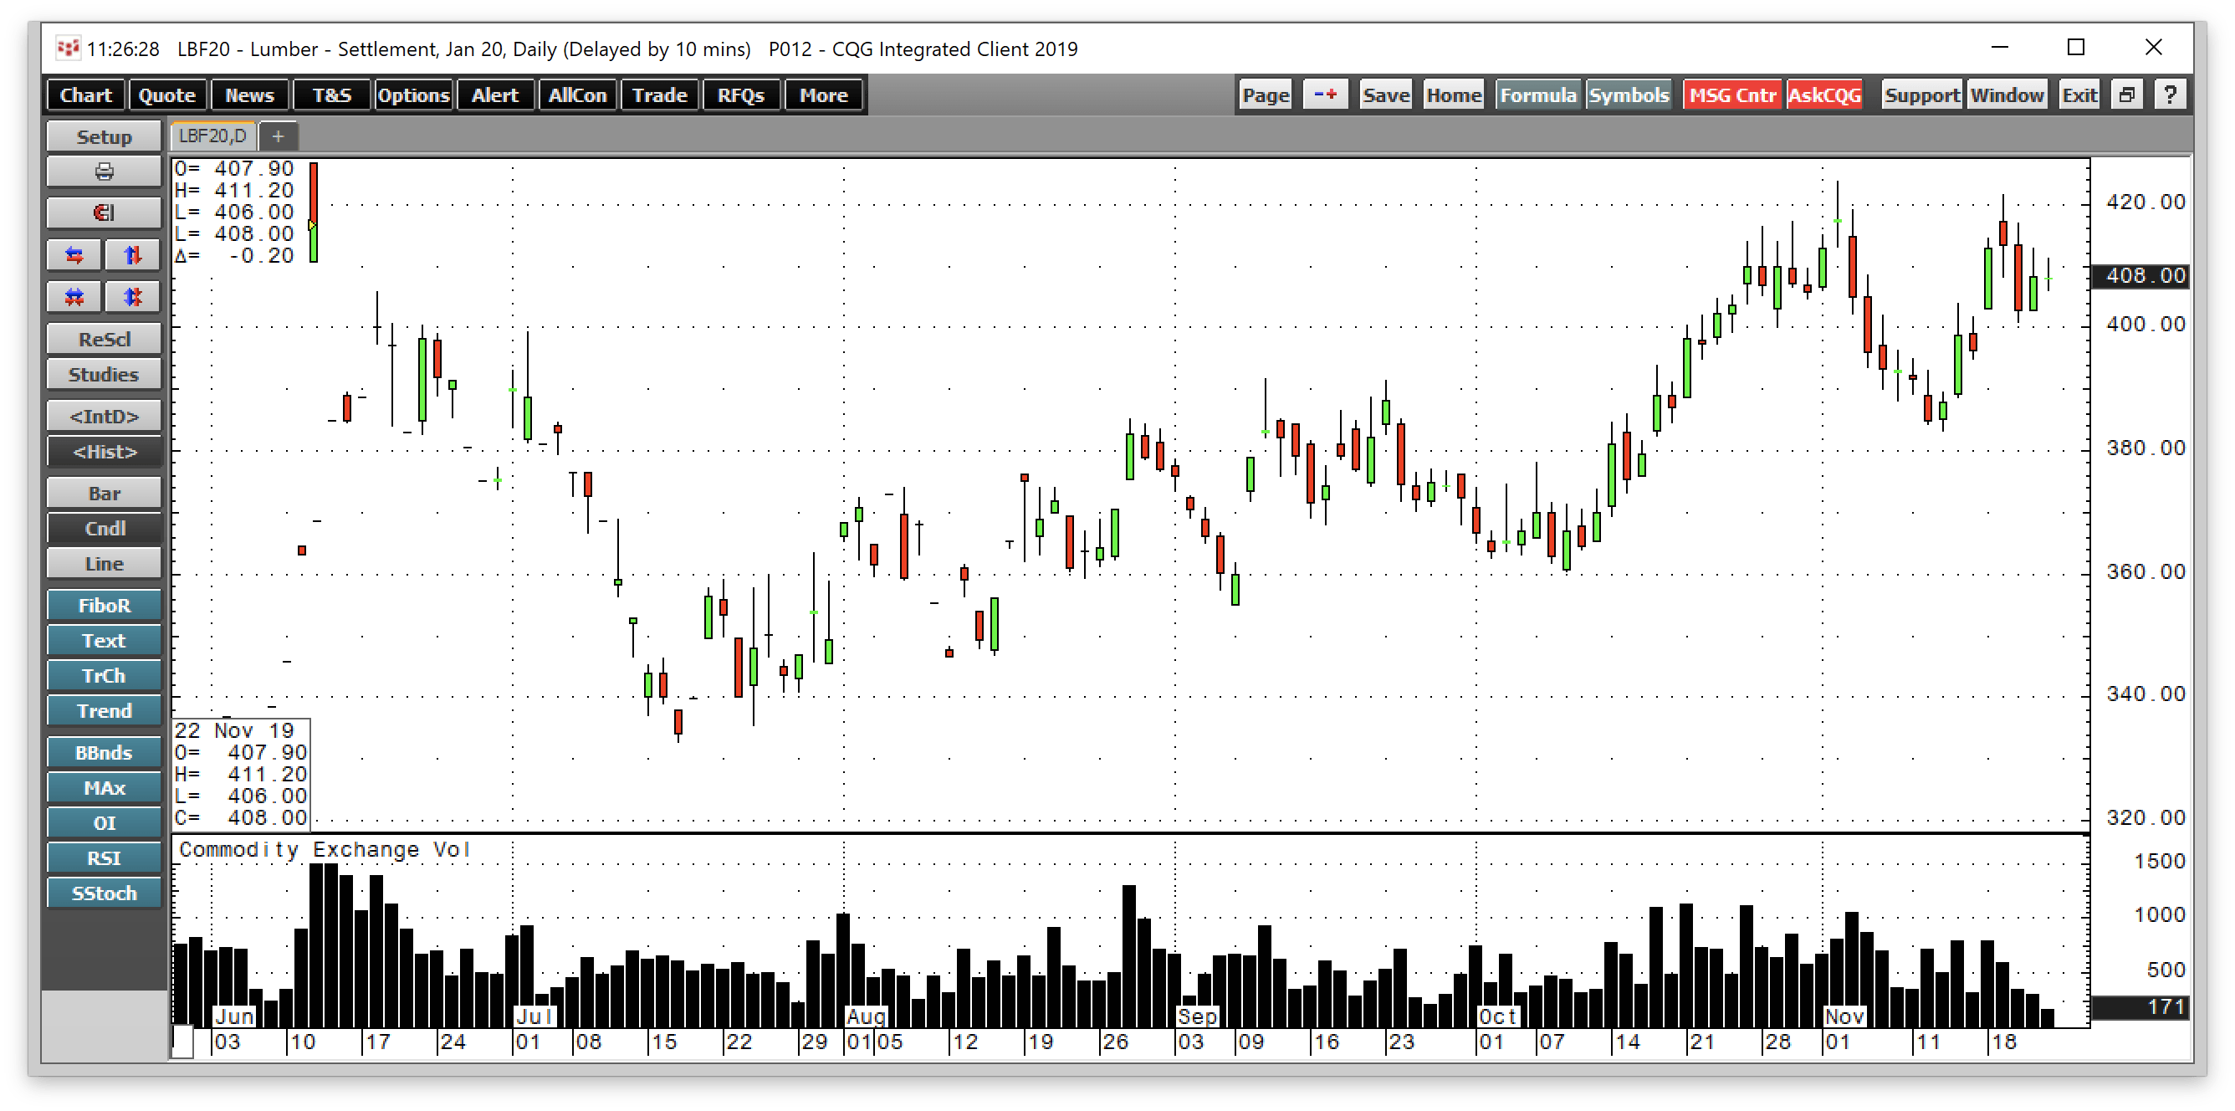Open the Page selector
The height and width of the screenshot is (1111, 2235).
(x=1264, y=95)
